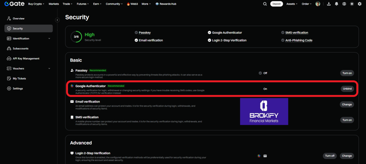Screen dimensions: 366x164
Task: Turn off Login 2-Step Verification
Action: pyautogui.click(x=330, y=156)
